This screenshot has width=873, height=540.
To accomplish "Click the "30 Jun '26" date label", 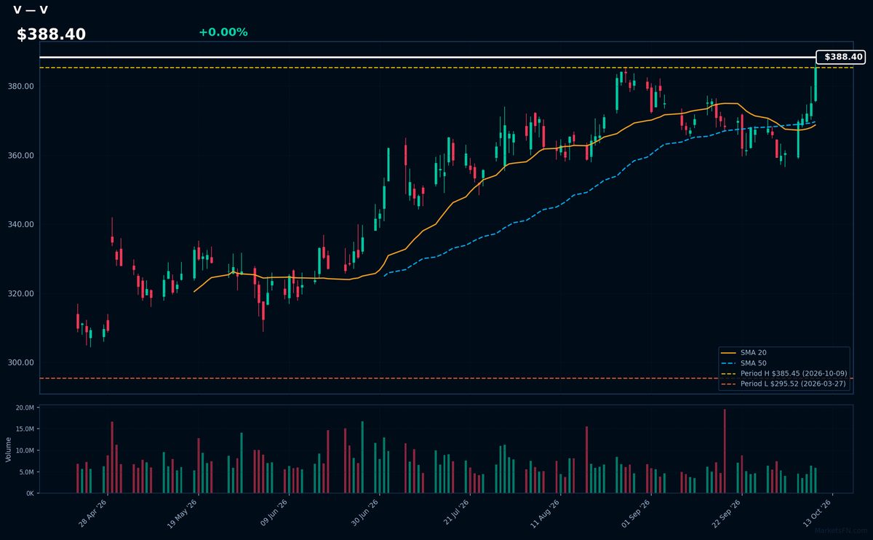I will (x=365, y=512).
